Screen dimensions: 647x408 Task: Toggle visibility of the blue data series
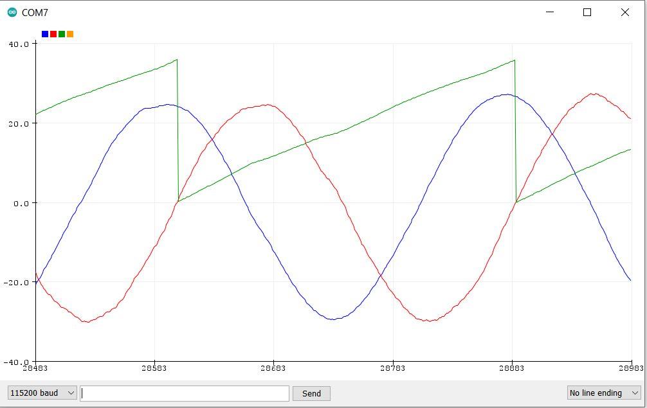[x=44, y=34]
